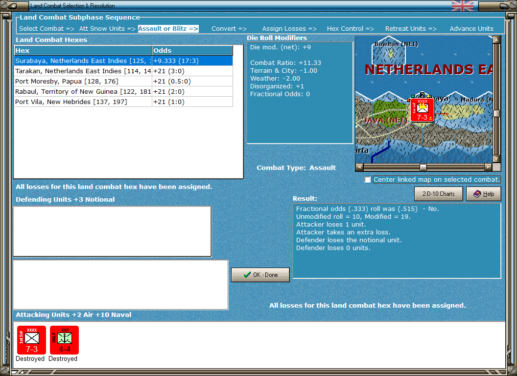Click the Odds column header
The image size is (517, 376).
(x=192, y=50)
